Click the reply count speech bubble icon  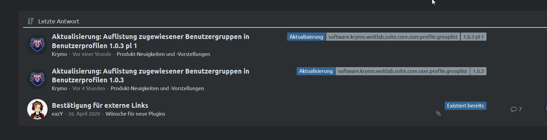(513, 109)
